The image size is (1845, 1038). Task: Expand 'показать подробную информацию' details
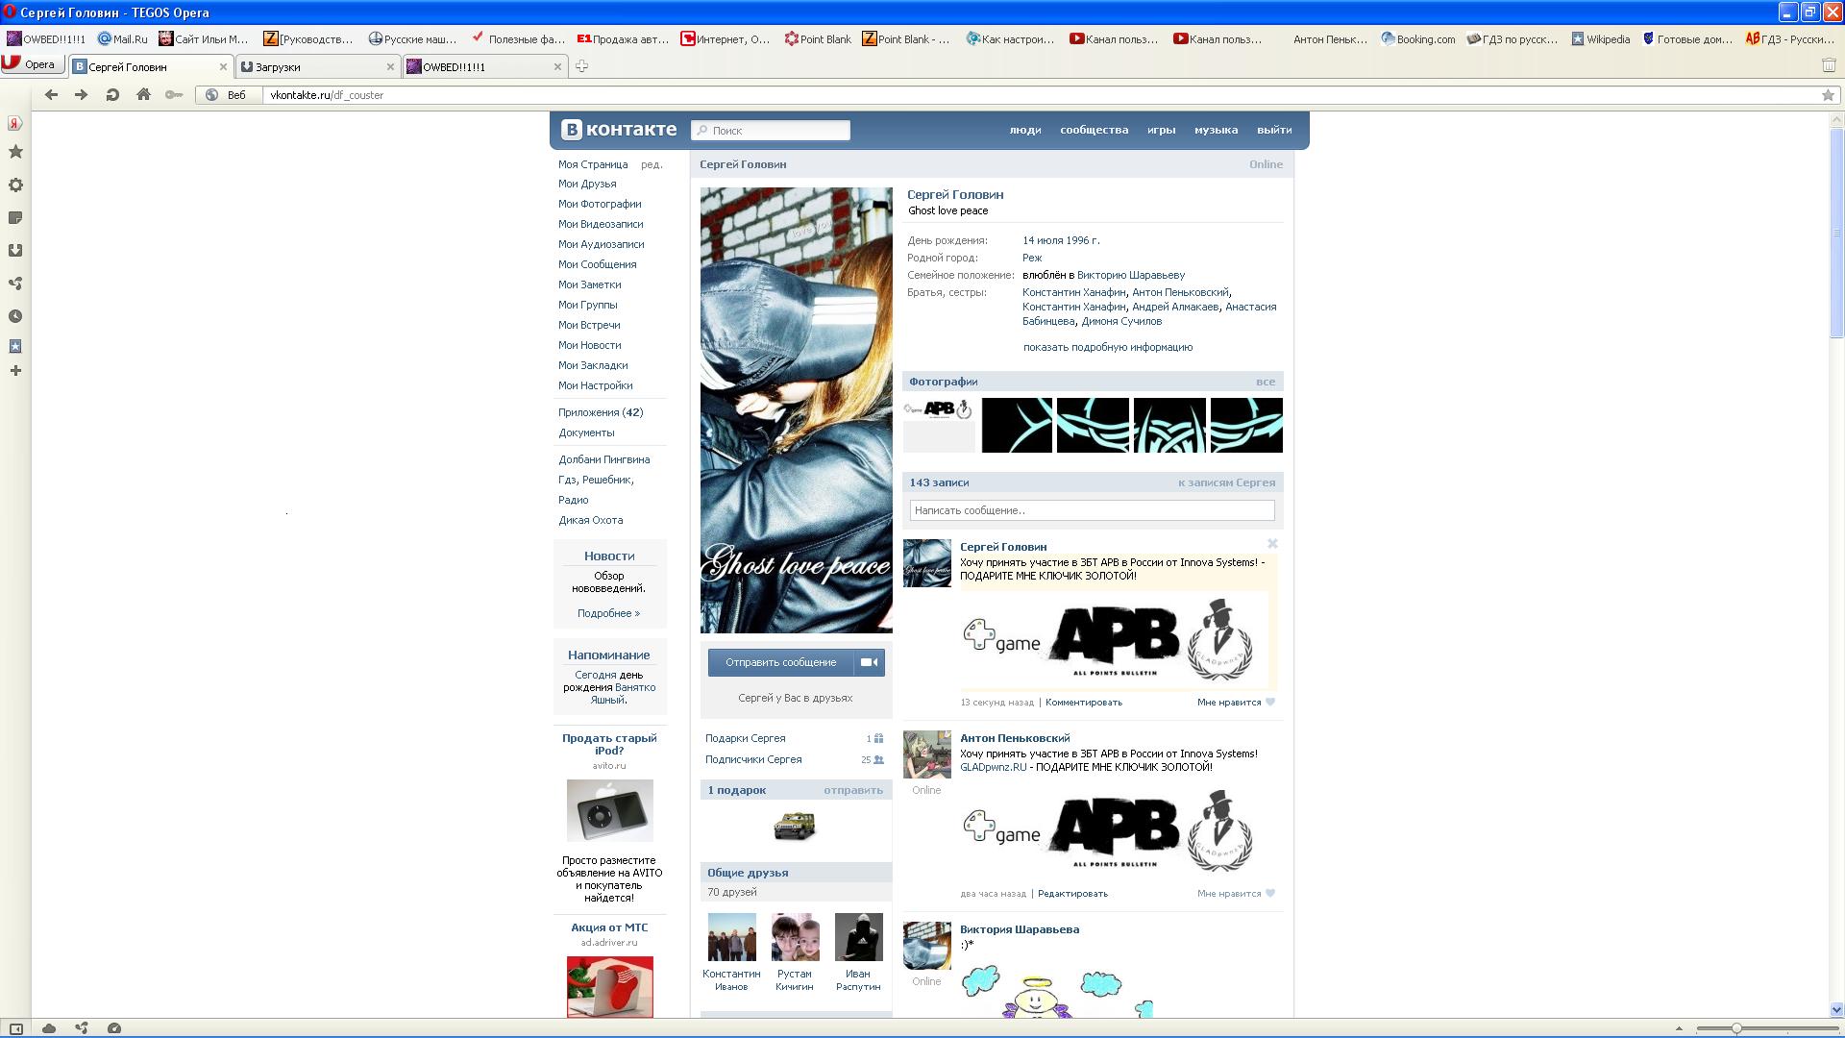[x=1107, y=348]
